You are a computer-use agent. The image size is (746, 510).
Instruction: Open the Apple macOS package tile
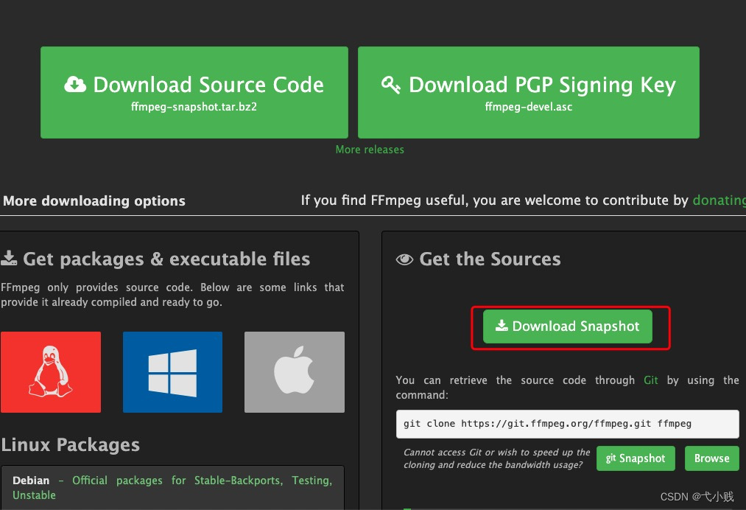click(295, 372)
